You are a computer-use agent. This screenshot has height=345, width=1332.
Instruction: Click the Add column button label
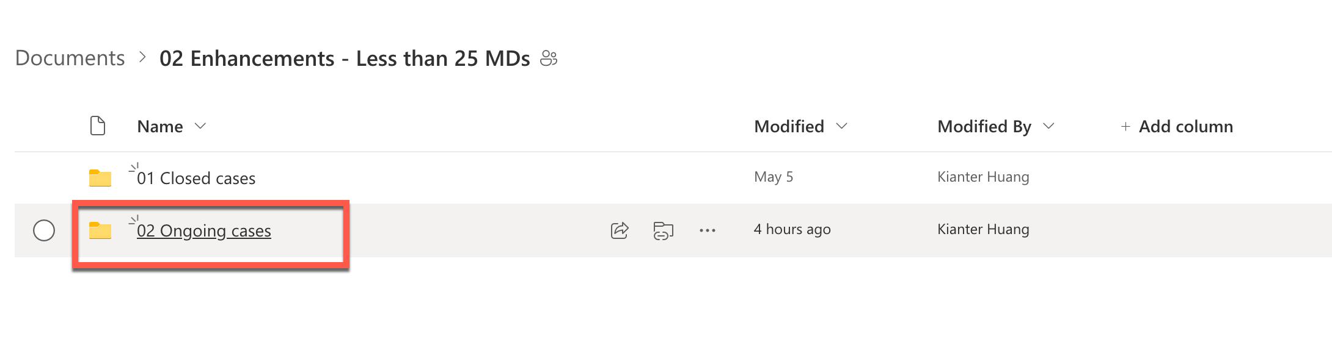pyautogui.click(x=1185, y=127)
